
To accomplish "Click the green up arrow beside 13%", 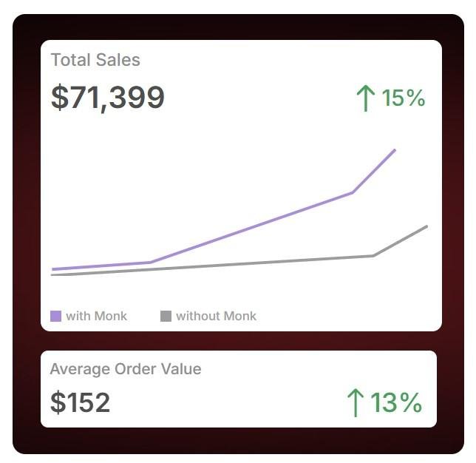I will click(x=356, y=402).
